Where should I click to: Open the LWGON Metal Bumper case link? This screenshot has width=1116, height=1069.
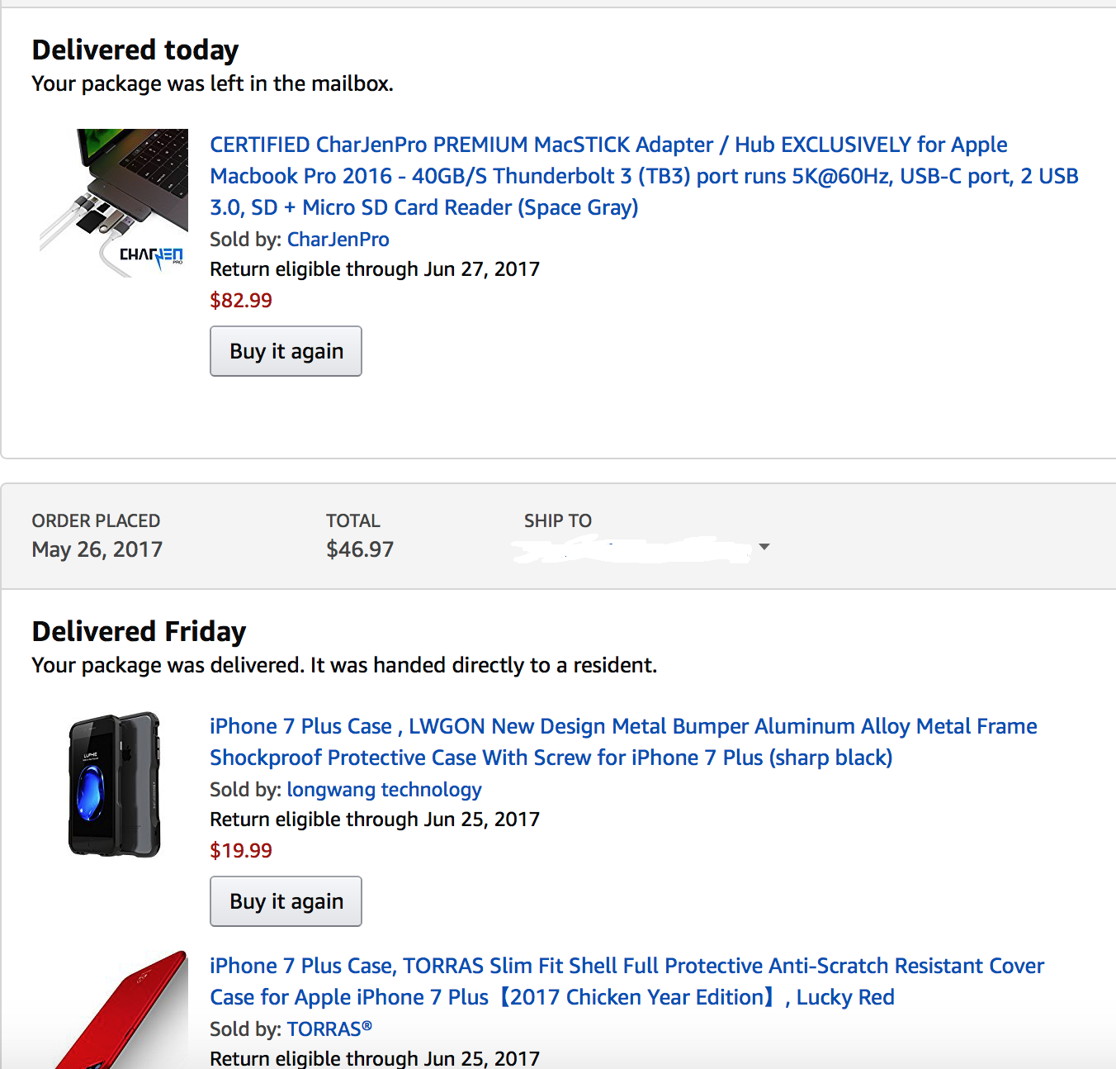coord(623,742)
